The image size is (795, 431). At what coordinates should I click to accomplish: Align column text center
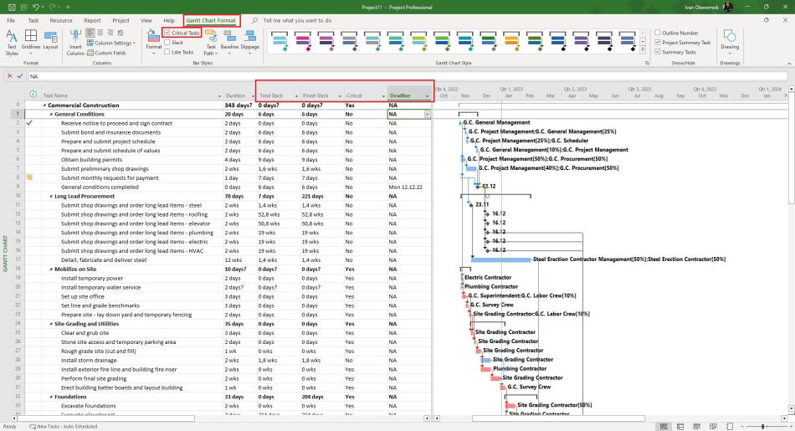click(100, 33)
